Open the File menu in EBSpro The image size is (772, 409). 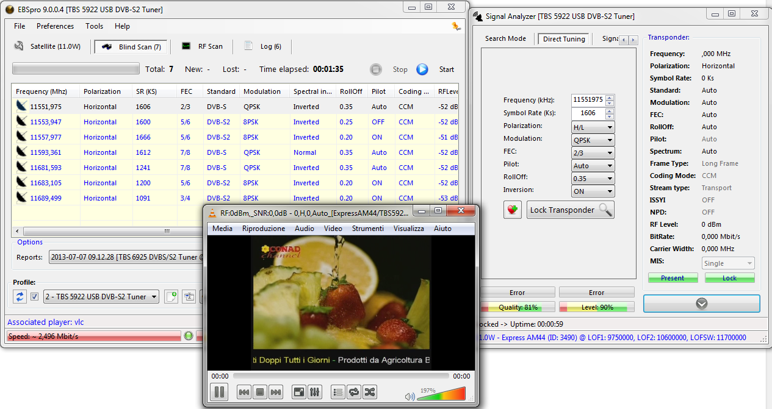click(x=20, y=26)
